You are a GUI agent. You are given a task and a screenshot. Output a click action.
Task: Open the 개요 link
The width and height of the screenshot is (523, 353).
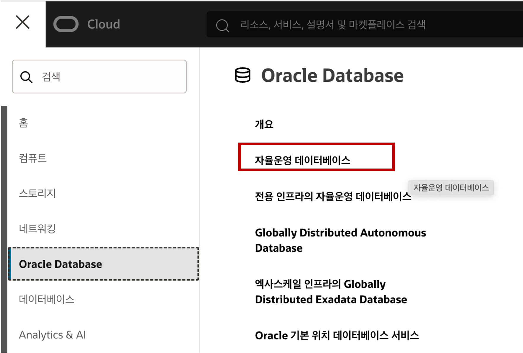[264, 124]
